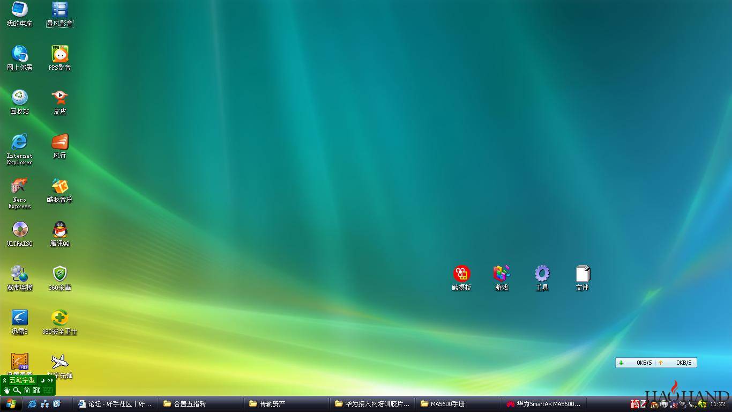The width and height of the screenshot is (732, 412).
Task: Click the PPS影音 desktop shortcut
Action: coord(59,58)
